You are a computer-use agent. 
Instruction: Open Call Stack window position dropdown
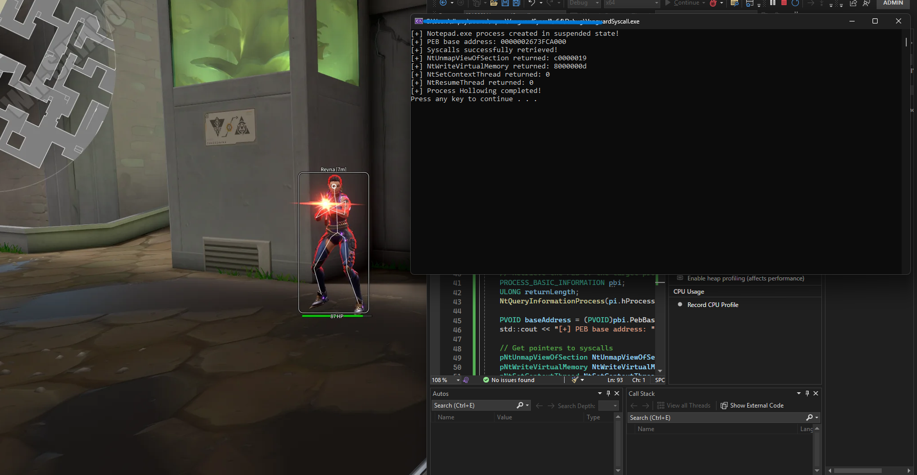click(799, 393)
